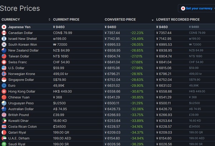Select the U.A.E. Dirham currency name

[19, 138]
